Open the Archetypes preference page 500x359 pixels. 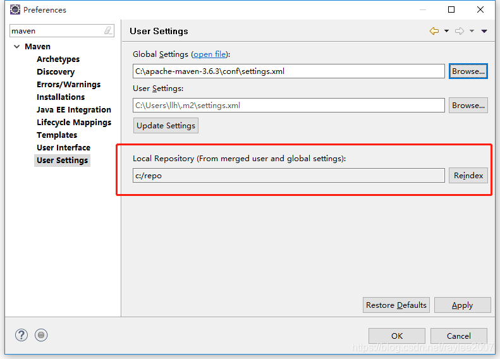coord(58,59)
